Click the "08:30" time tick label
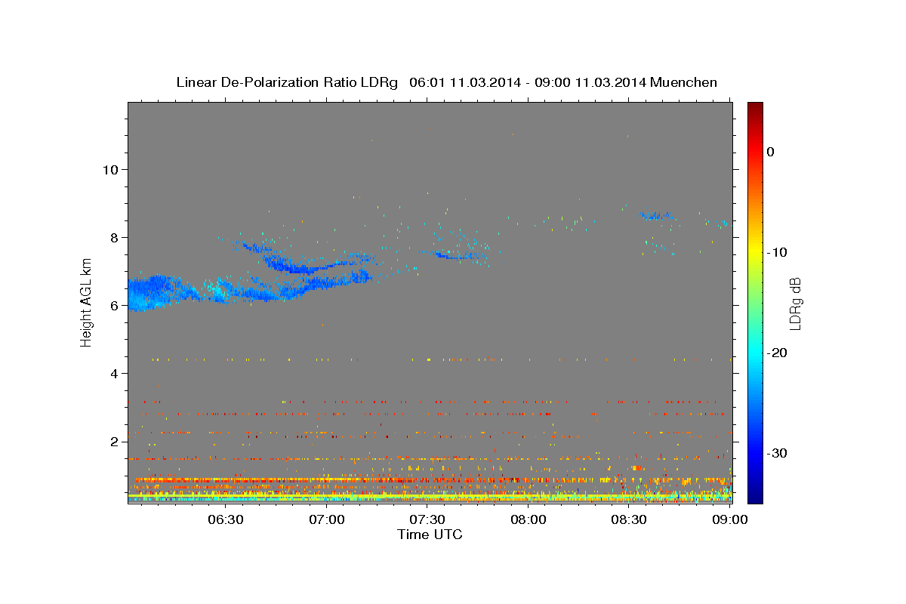This screenshot has width=906, height=604. point(629,519)
